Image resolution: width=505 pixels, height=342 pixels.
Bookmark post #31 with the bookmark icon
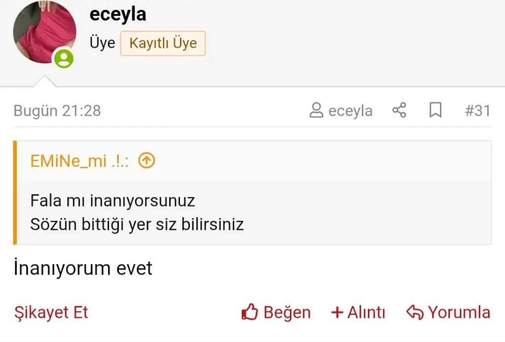tap(435, 111)
